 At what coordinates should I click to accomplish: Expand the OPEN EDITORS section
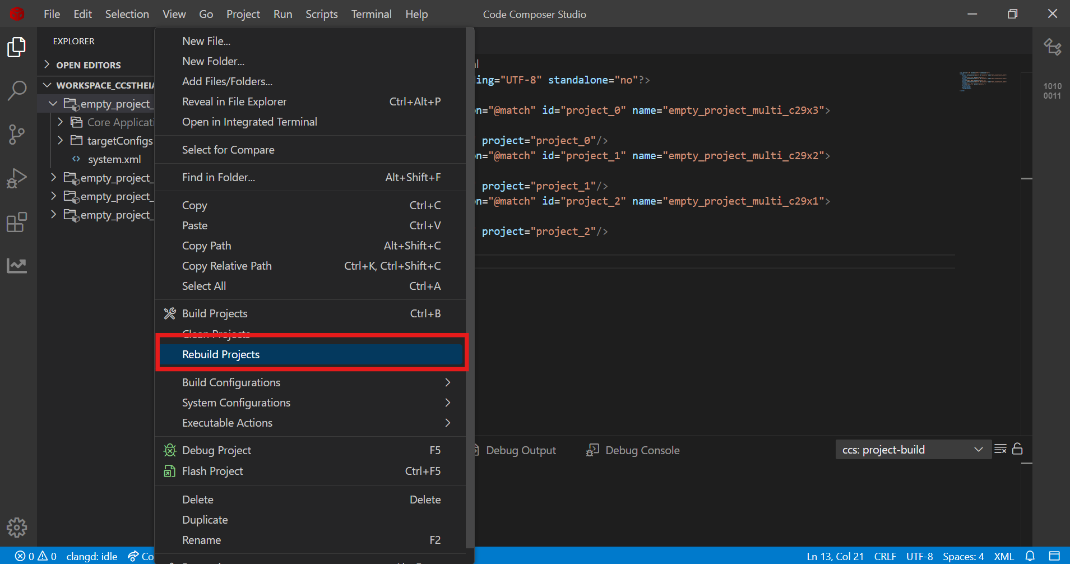coord(88,65)
